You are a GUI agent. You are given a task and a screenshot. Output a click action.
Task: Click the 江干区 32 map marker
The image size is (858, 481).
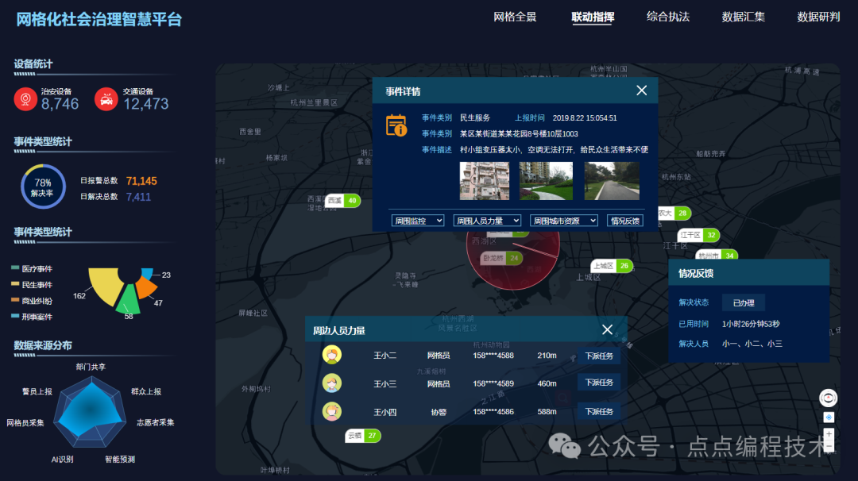(699, 235)
